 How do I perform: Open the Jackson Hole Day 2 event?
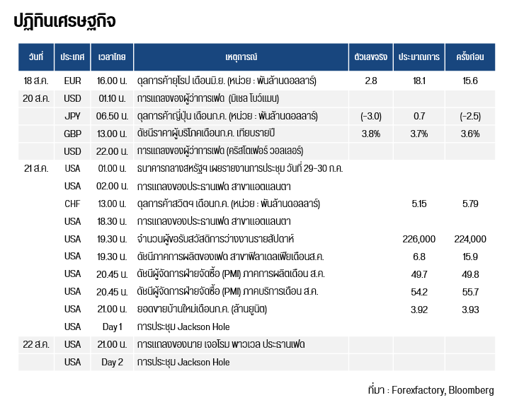coord(183,362)
